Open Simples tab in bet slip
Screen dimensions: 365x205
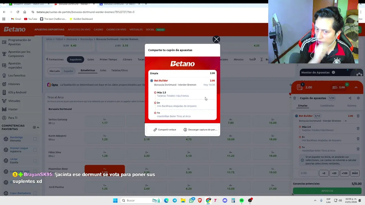pyautogui.click(x=303, y=106)
